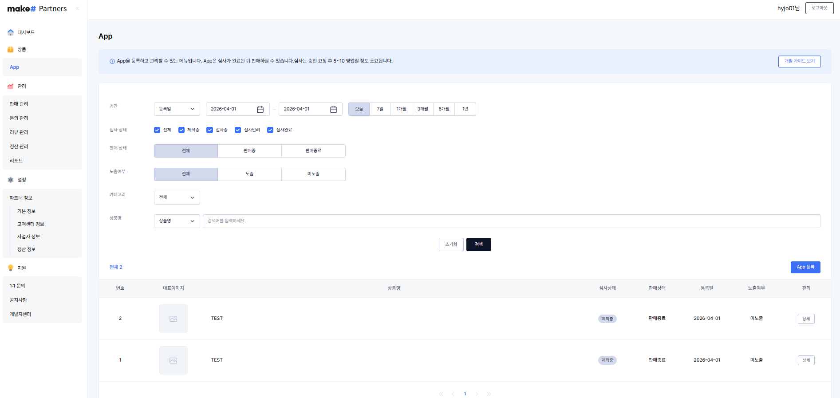Toggle the 심사완료 checkbox

pos(270,130)
